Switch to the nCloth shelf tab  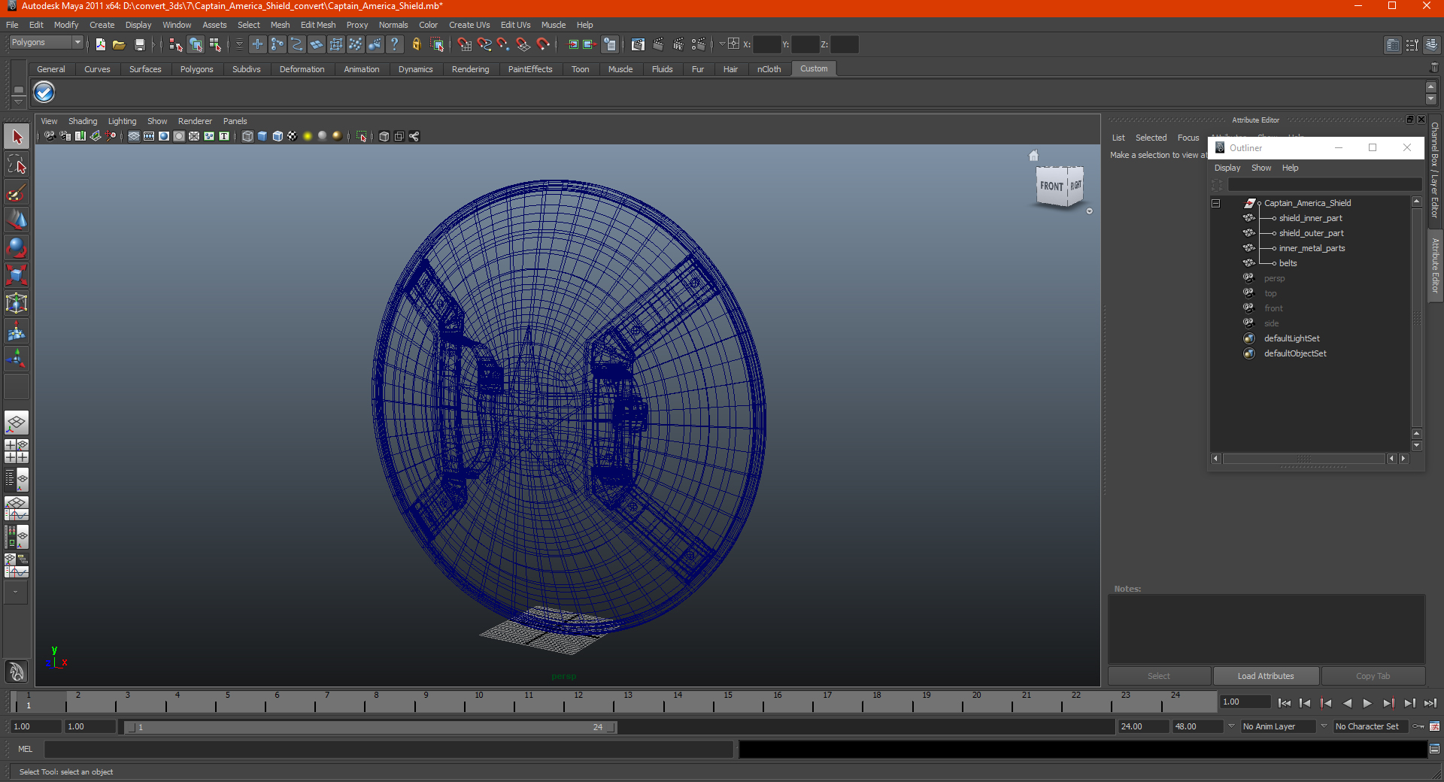click(769, 69)
